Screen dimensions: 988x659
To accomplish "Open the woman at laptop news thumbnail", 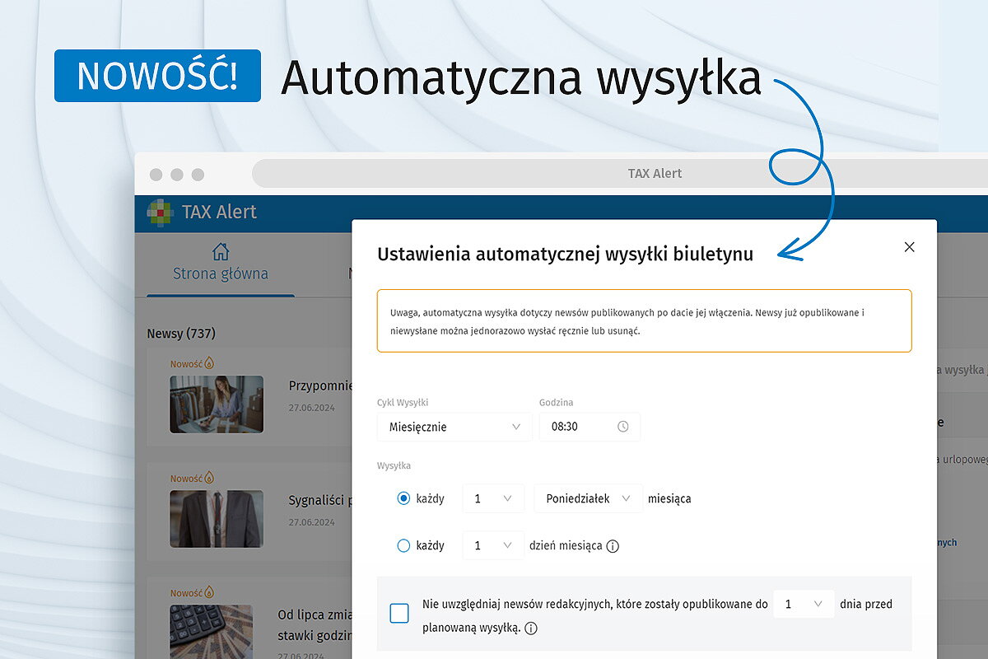I will tap(217, 404).
